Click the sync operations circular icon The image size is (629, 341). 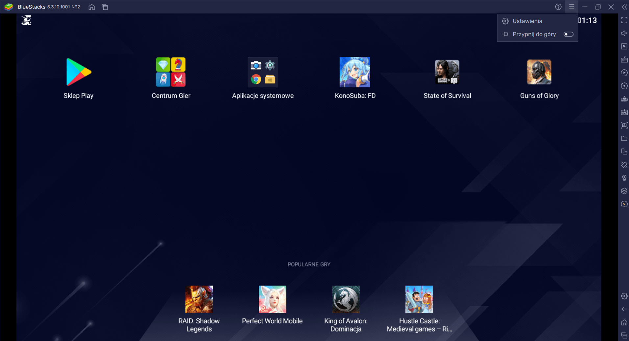[624, 86]
